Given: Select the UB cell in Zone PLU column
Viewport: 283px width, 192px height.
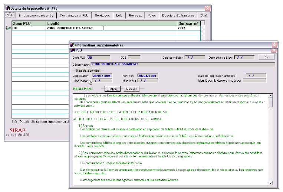Looking at the screenshot, I should click(x=29, y=28).
